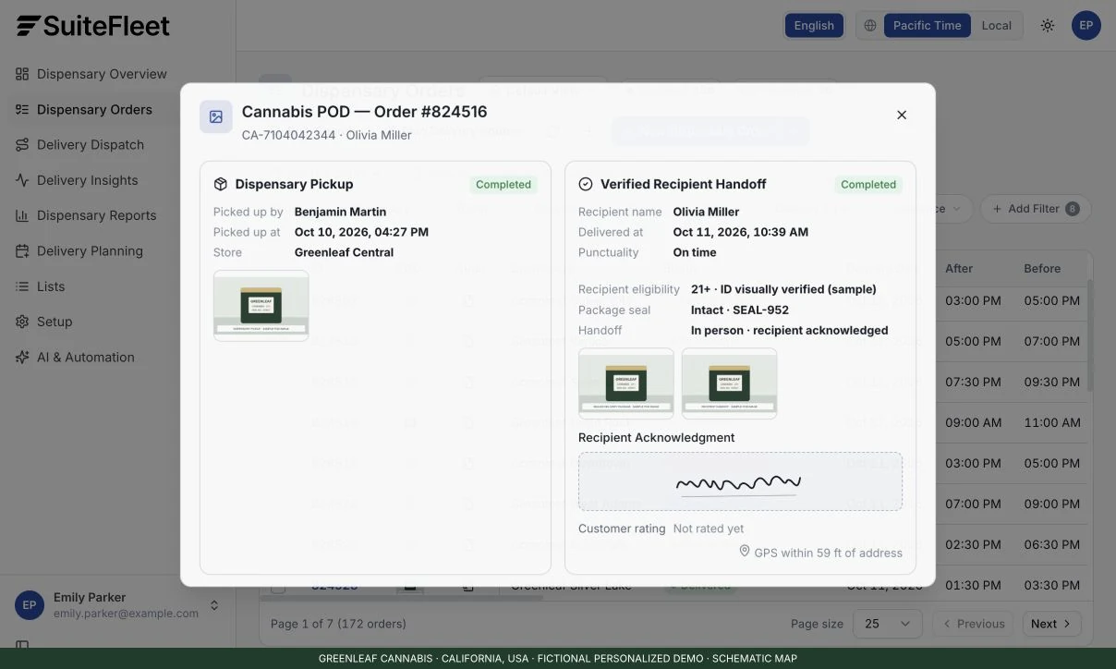Go to Previous page of orders
The width and height of the screenshot is (1116, 669).
973,624
